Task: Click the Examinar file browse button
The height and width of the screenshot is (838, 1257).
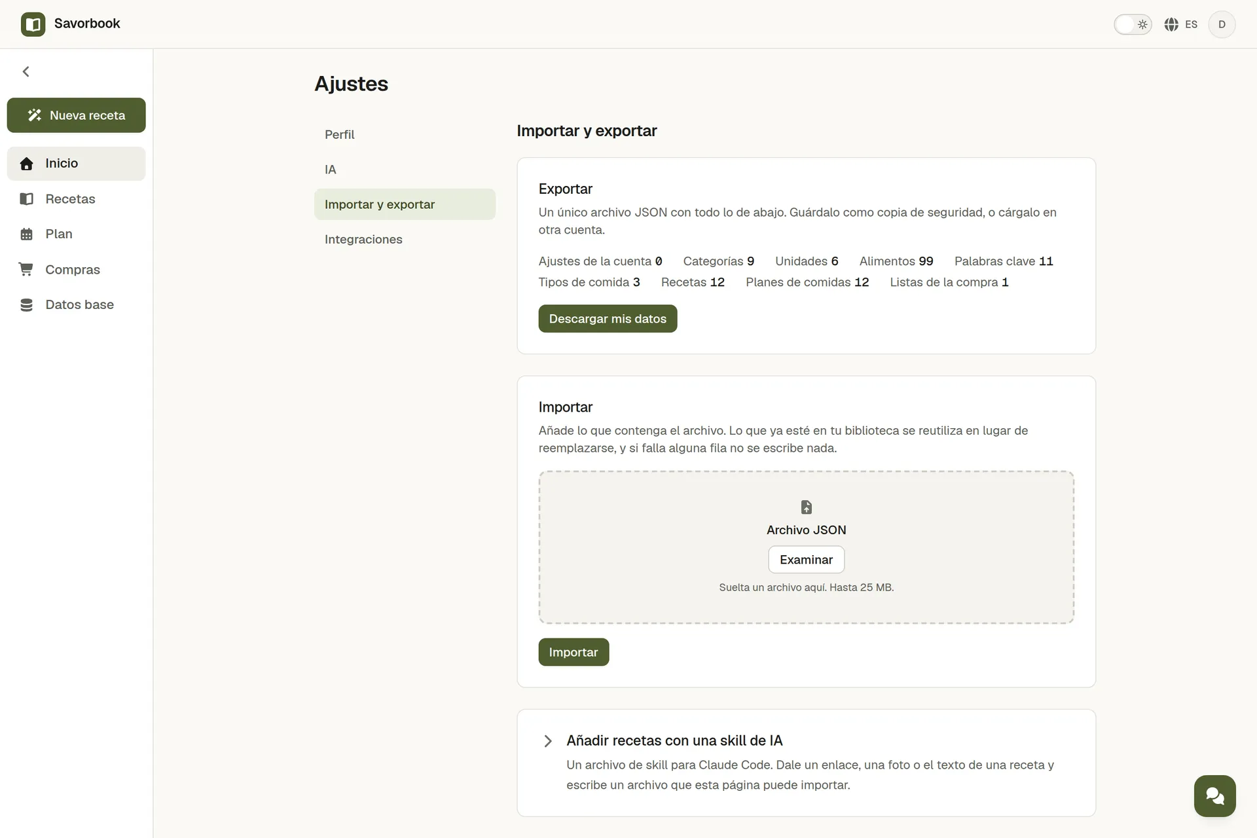Action: click(806, 560)
